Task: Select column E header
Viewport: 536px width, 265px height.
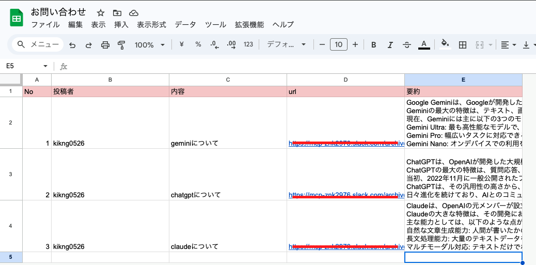Action: (463, 80)
